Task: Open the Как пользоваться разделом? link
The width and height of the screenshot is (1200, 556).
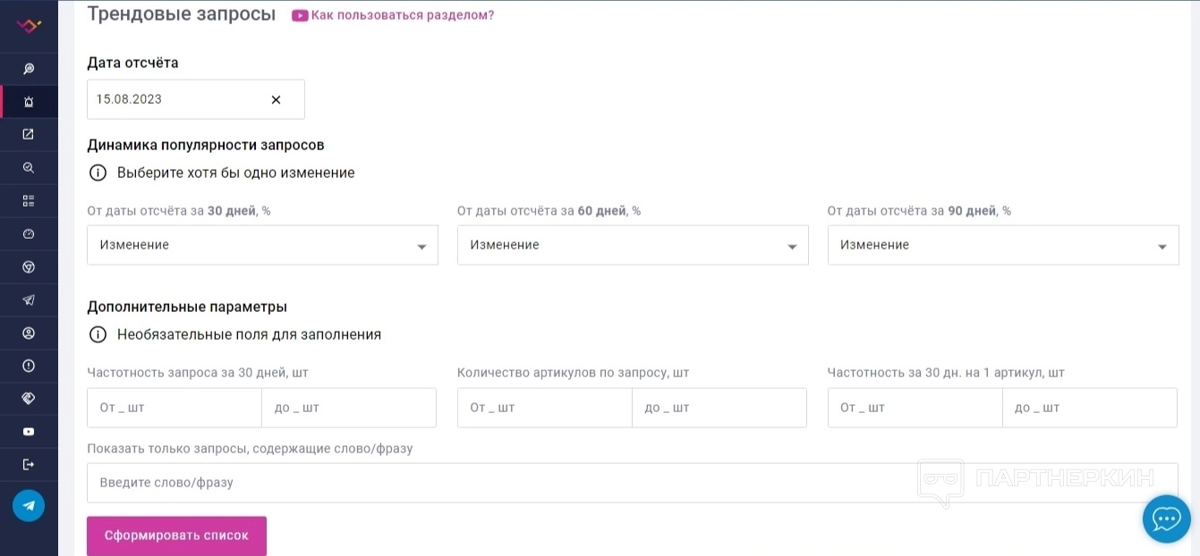Action: [x=402, y=15]
